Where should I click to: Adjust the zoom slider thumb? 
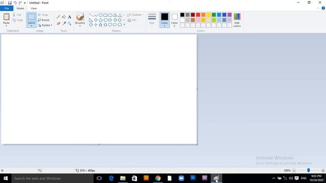tap(309, 170)
